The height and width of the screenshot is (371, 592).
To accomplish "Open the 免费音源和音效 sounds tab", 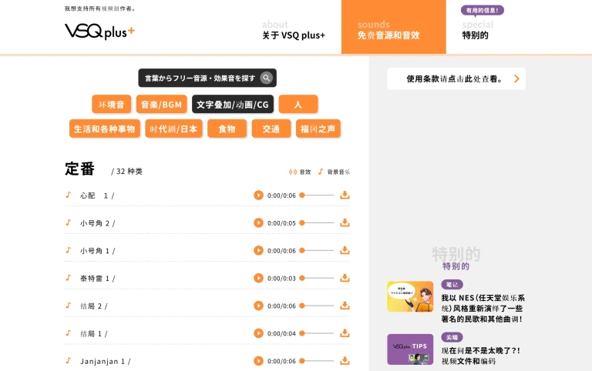I will [393, 27].
